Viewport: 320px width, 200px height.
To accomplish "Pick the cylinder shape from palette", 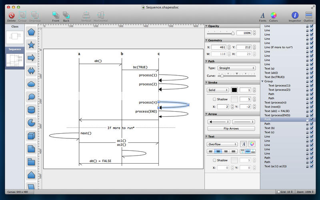I will pos(31,110).
